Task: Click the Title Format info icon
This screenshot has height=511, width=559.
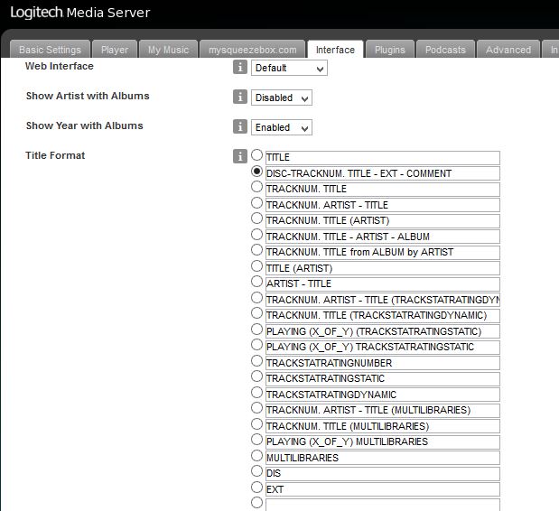Action: click(240, 156)
